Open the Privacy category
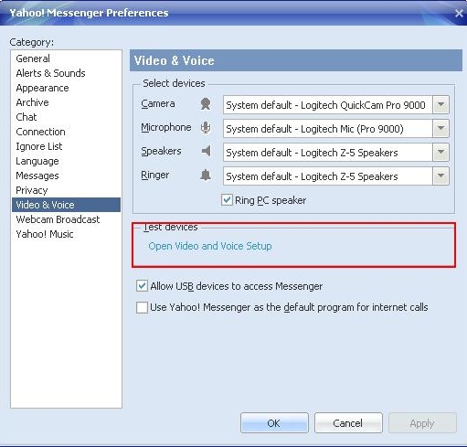 (32, 190)
